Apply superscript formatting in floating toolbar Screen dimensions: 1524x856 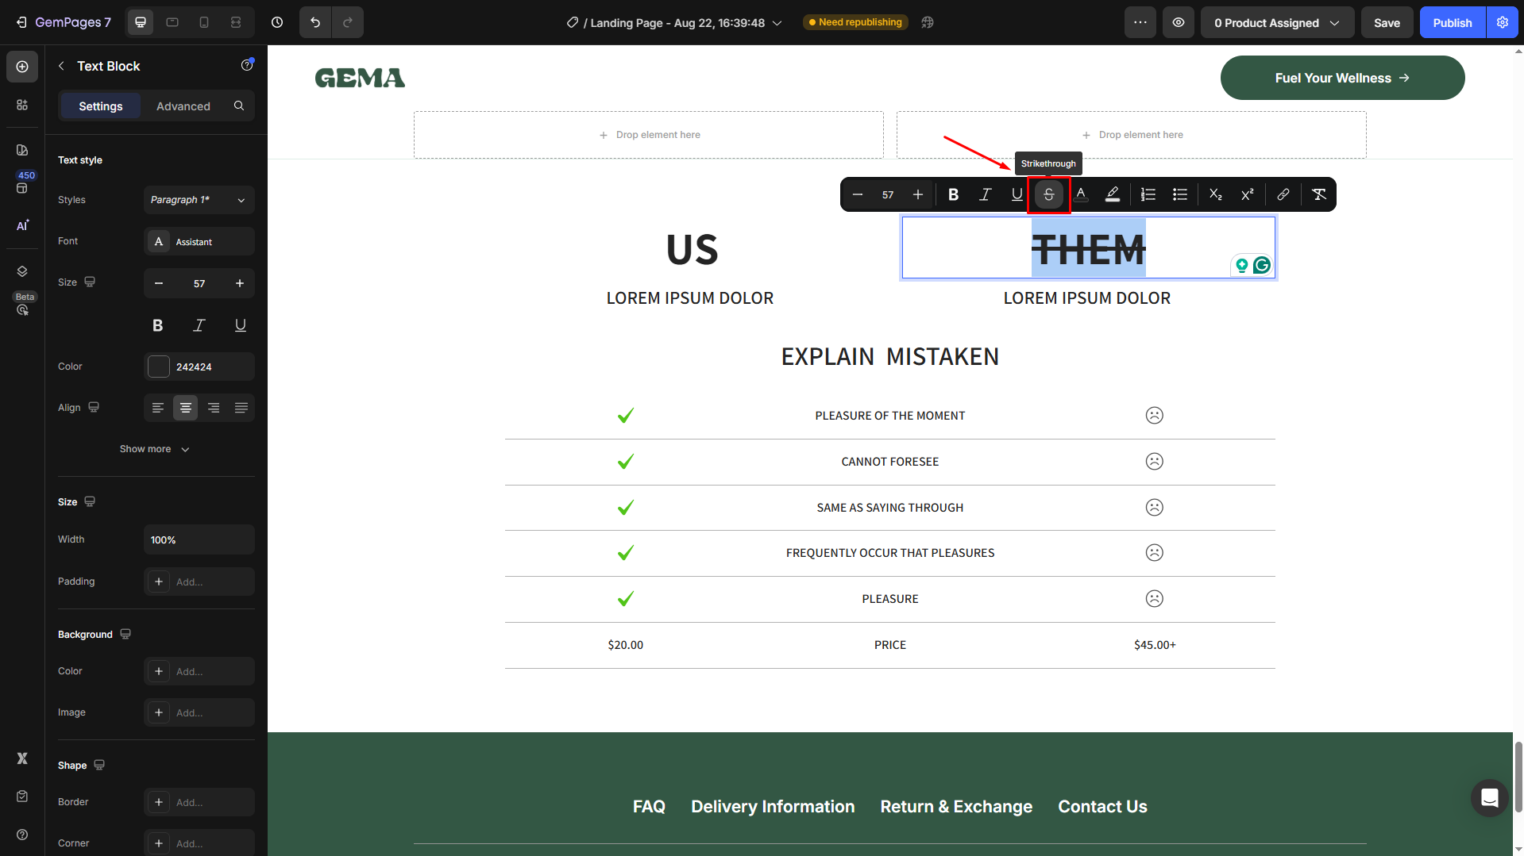tap(1247, 194)
